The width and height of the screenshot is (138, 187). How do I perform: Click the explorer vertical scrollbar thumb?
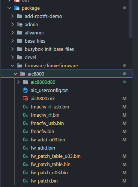click(x=130, y=19)
